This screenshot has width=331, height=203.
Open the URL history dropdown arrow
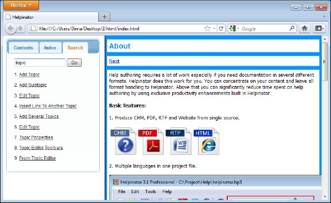click(x=214, y=29)
